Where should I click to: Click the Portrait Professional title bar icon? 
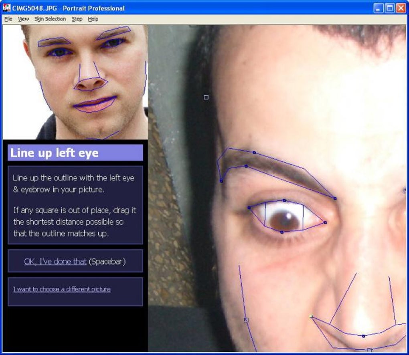coord(6,8)
